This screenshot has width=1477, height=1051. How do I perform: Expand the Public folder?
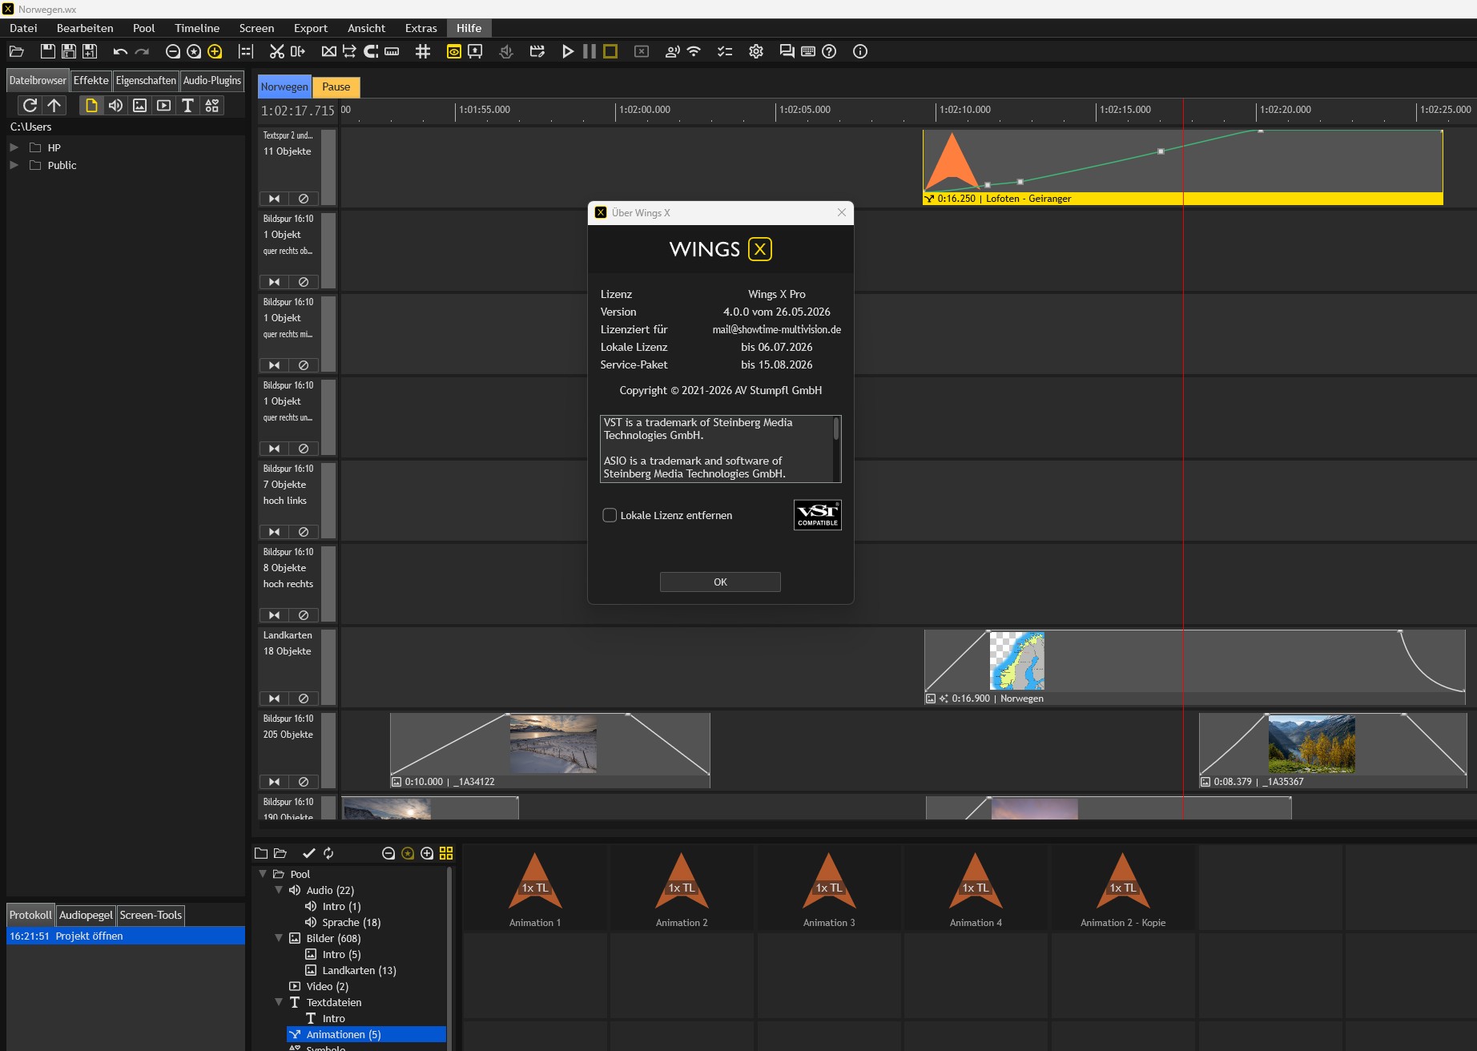tap(14, 165)
